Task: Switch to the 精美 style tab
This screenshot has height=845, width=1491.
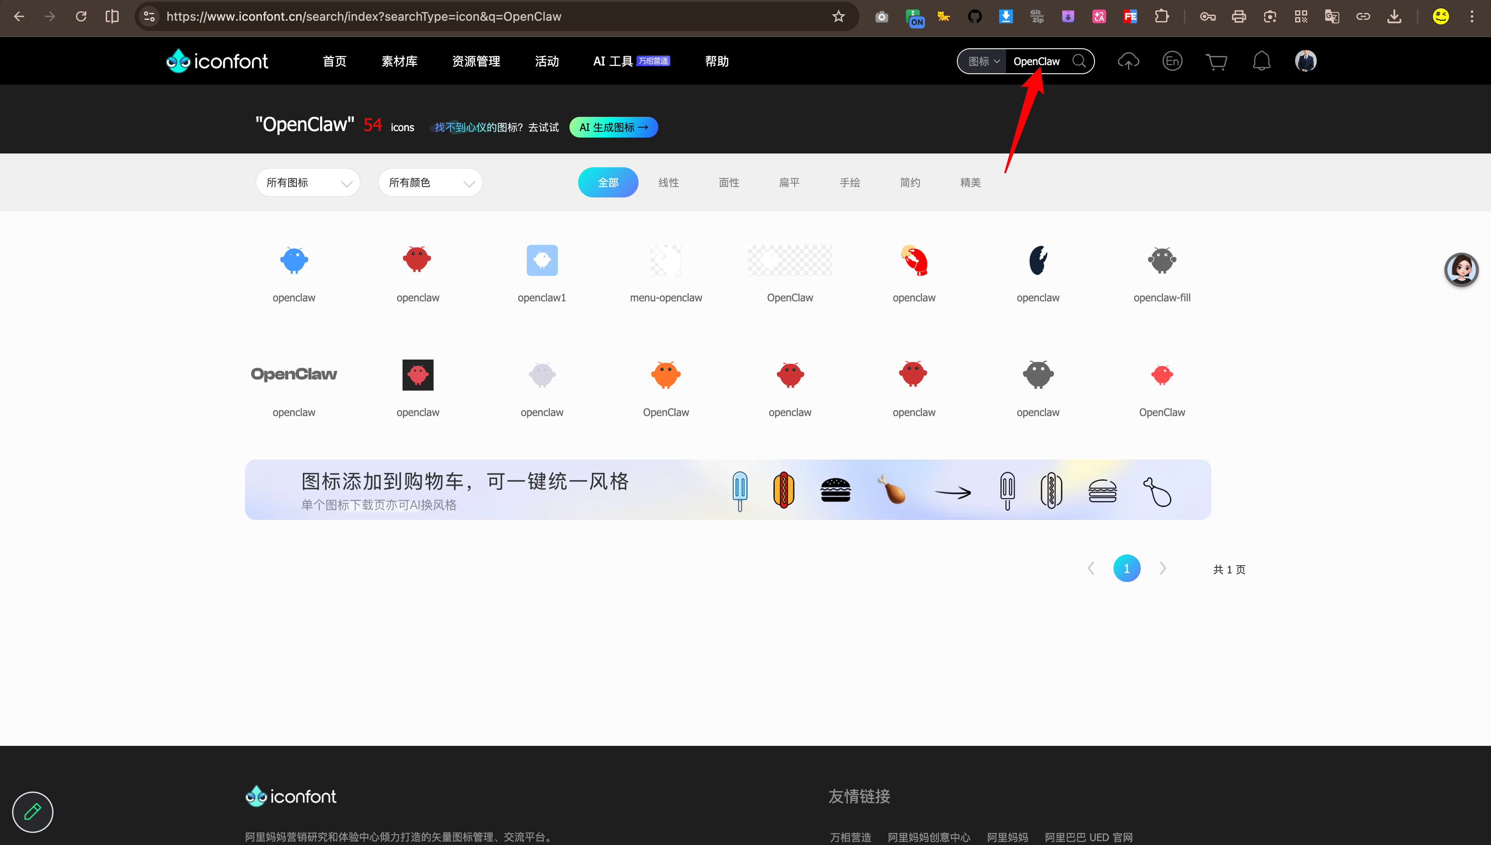Action: coord(970,182)
